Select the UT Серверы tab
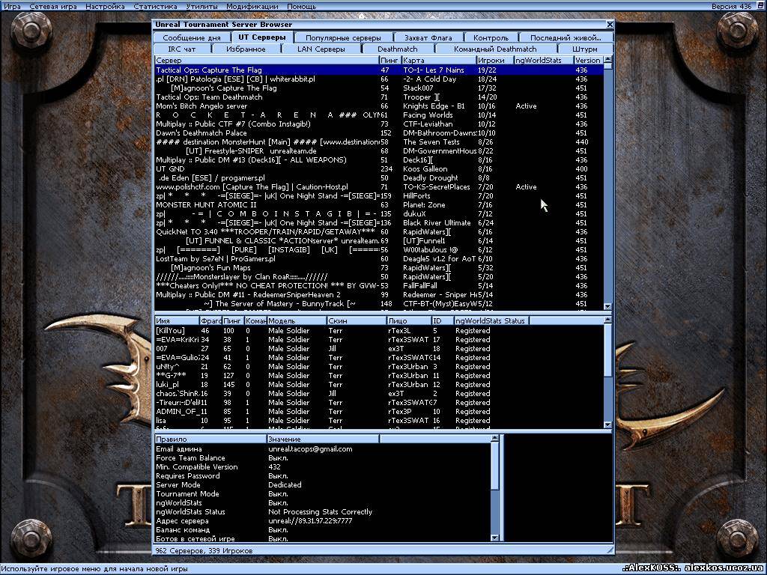This screenshot has height=575, width=767. pos(262,37)
